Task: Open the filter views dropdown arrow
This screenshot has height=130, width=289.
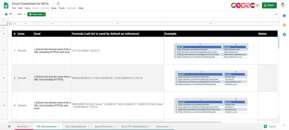Action: (14, 14)
